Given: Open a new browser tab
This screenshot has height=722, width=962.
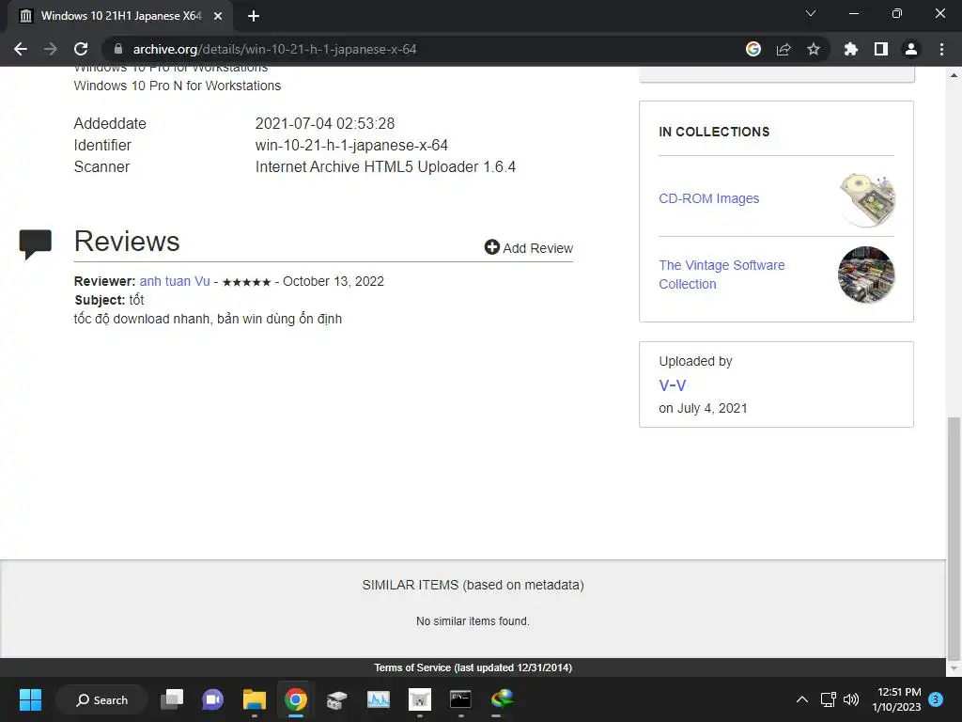Looking at the screenshot, I should click(x=254, y=16).
